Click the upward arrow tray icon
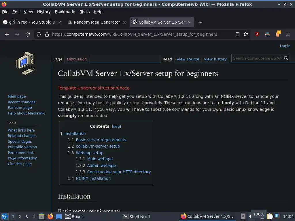This screenshot has height=221, width=295. [x=243, y=216]
